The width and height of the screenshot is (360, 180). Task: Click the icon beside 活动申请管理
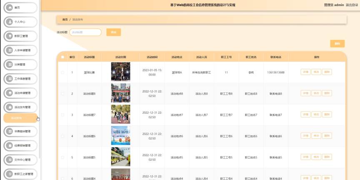(10, 93)
